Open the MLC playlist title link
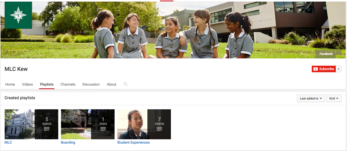The height and width of the screenshot is (151, 347). click(x=8, y=142)
